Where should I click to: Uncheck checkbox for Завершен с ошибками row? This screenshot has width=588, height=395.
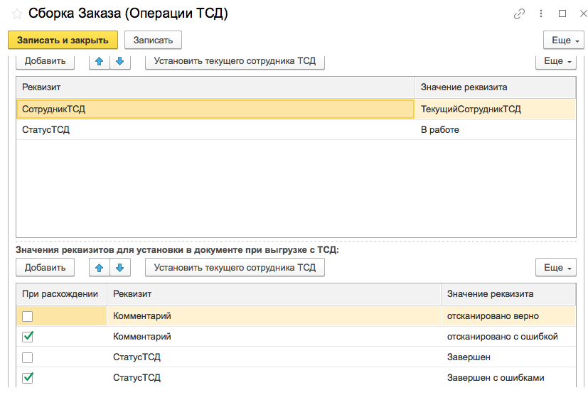click(28, 377)
